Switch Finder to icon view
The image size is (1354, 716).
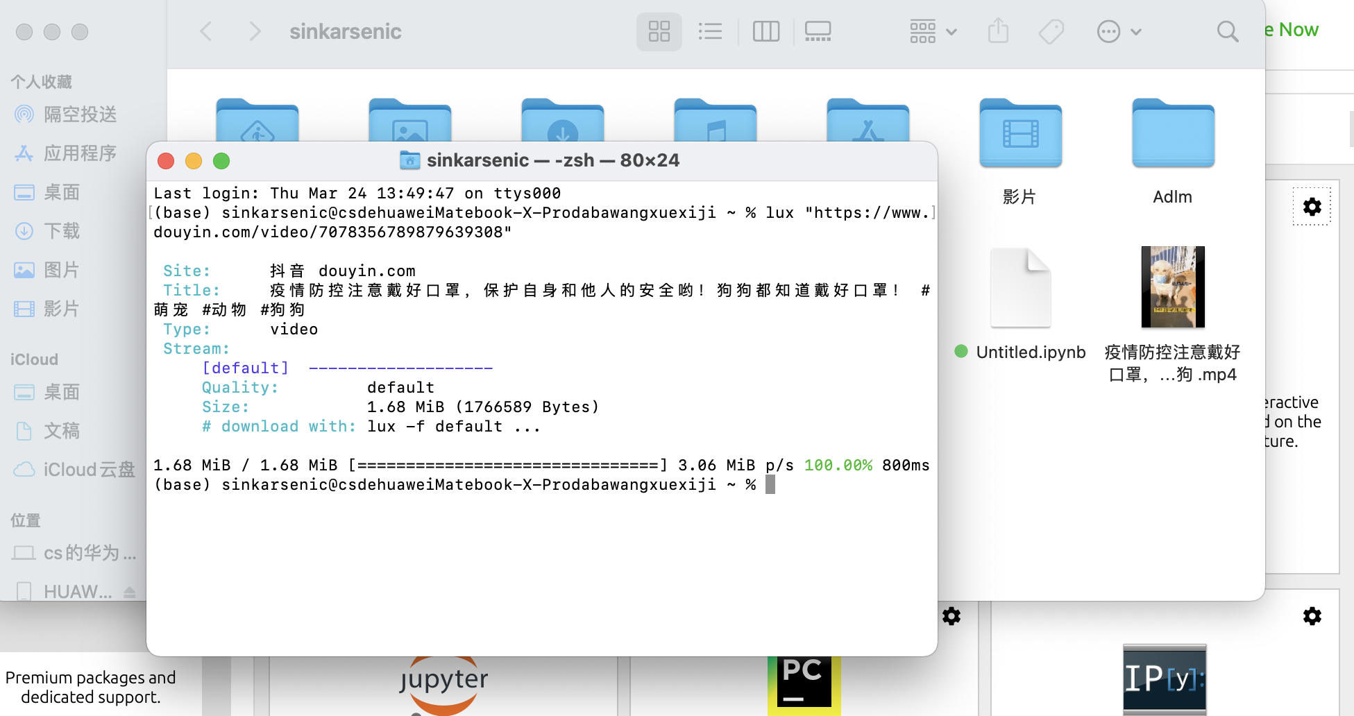(659, 31)
